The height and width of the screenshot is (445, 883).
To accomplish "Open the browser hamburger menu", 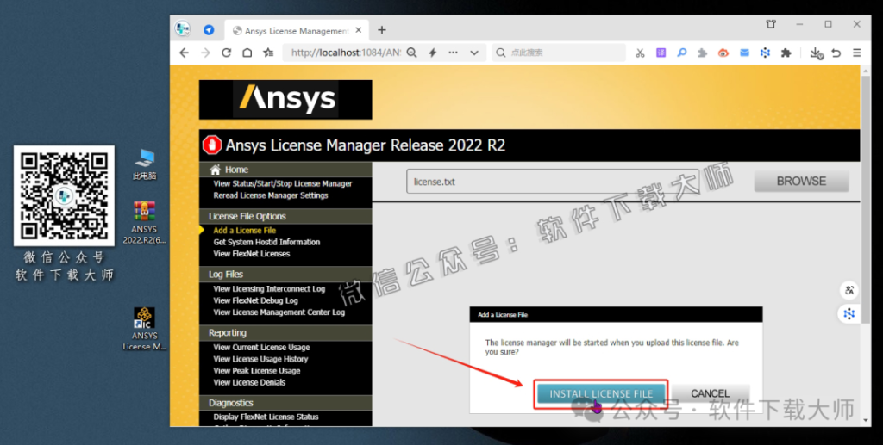I will (x=857, y=53).
